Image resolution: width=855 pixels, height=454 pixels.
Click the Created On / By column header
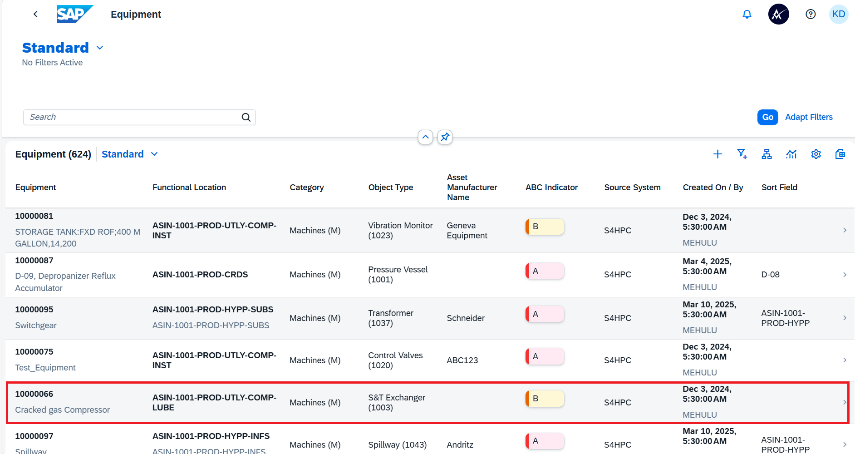tap(713, 188)
